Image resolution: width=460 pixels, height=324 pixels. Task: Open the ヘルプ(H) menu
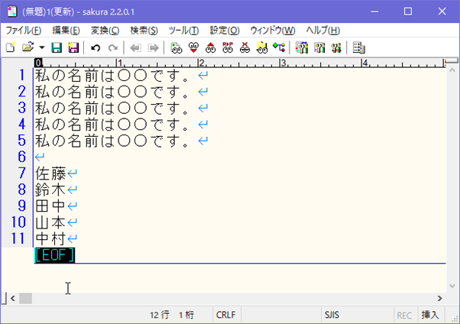tap(323, 31)
